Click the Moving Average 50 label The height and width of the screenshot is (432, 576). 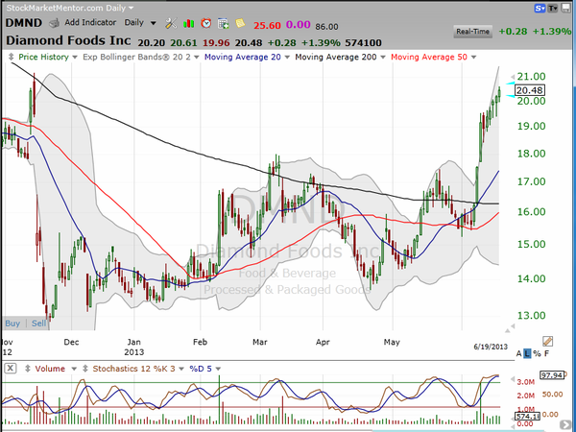point(429,57)
